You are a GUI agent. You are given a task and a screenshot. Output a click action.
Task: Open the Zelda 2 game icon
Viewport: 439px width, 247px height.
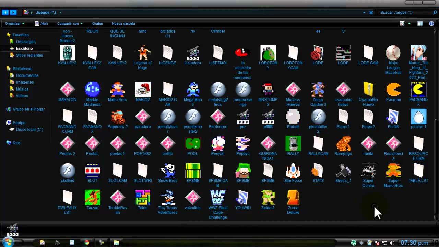[x=268, y=198]
